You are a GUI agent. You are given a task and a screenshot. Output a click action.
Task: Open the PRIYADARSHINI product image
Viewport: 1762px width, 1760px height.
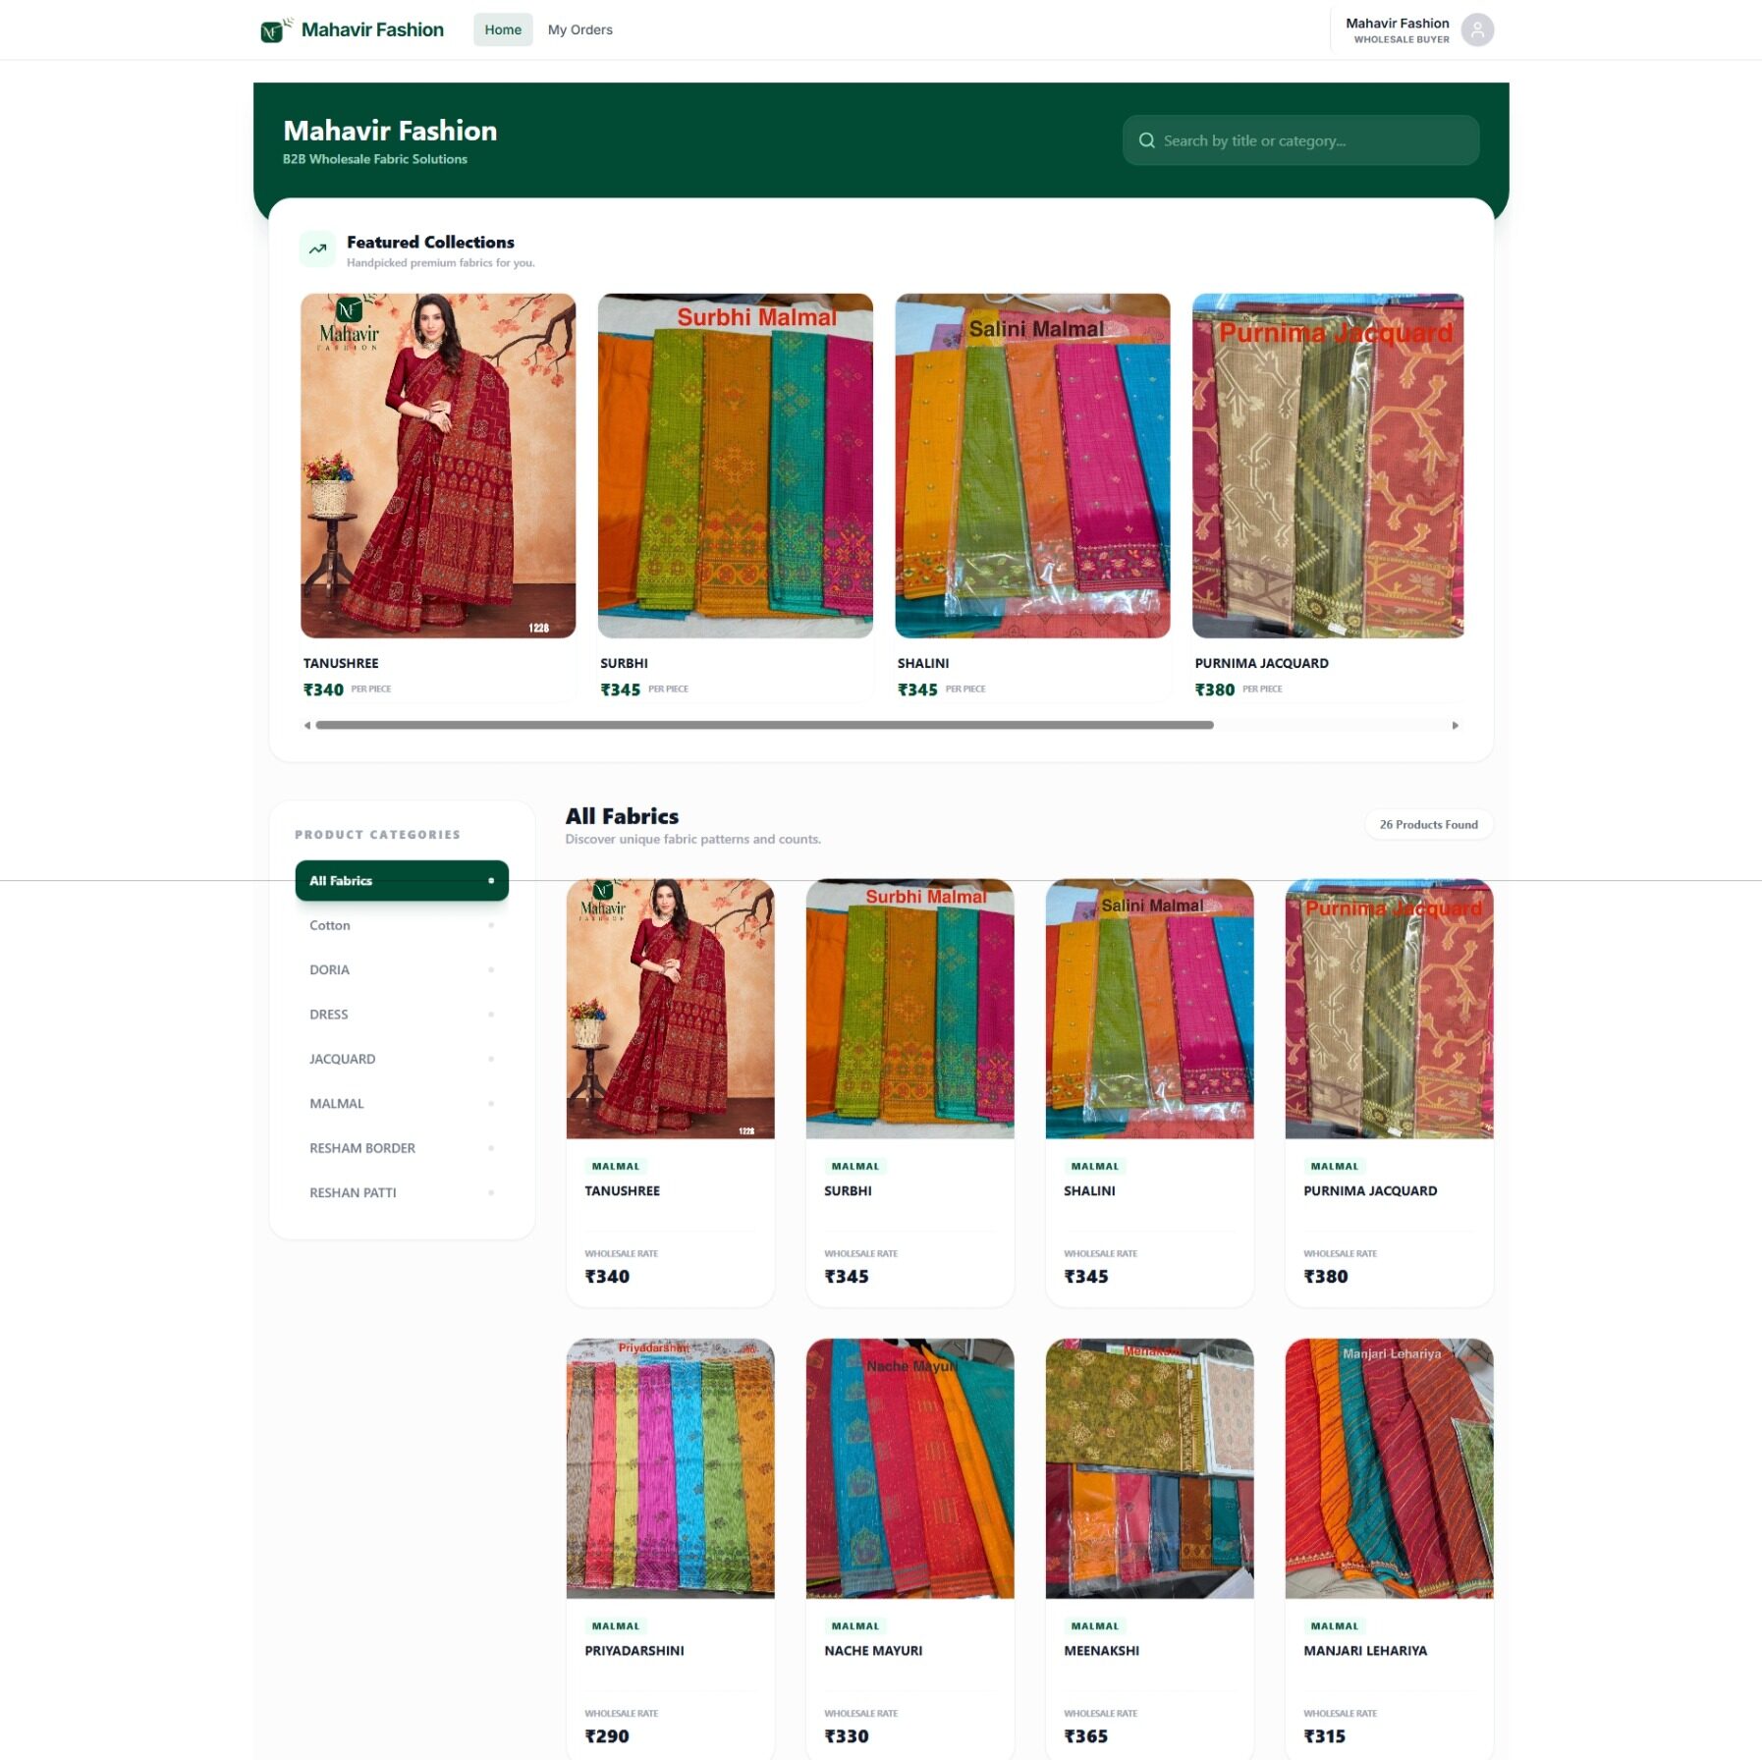tap(670, 1468)
